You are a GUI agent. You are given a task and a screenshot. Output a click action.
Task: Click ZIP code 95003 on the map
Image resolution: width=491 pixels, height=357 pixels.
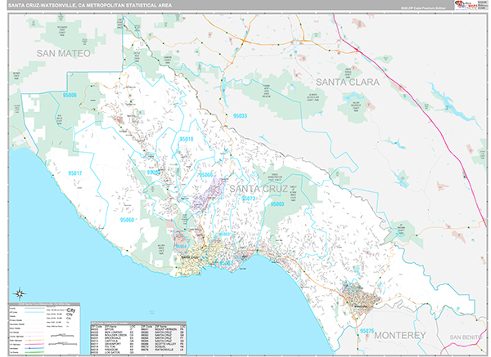[277, 203]
